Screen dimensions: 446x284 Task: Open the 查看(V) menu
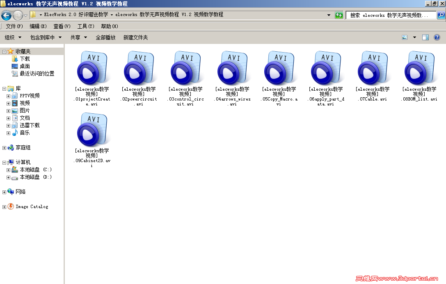(62, 26)
